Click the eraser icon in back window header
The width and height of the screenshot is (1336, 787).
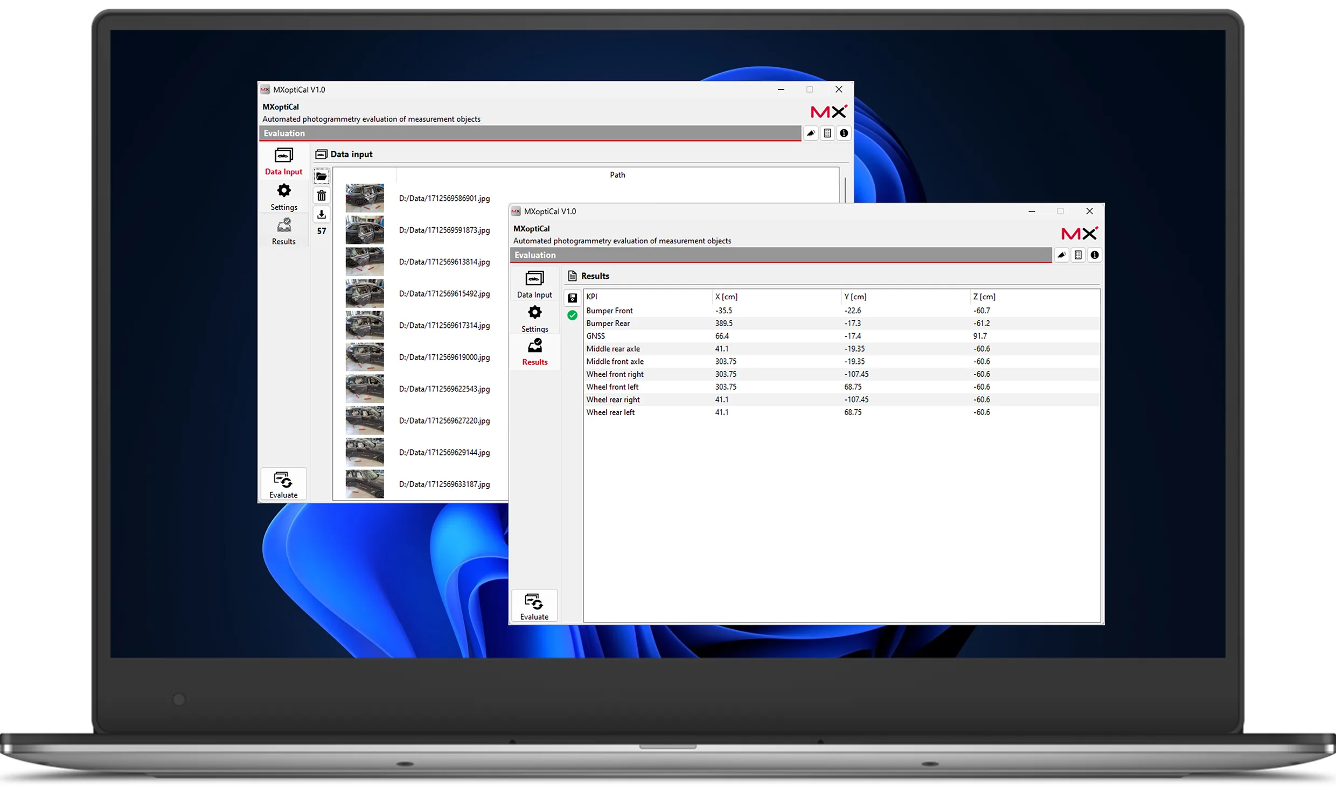click(x=811, y=133)
